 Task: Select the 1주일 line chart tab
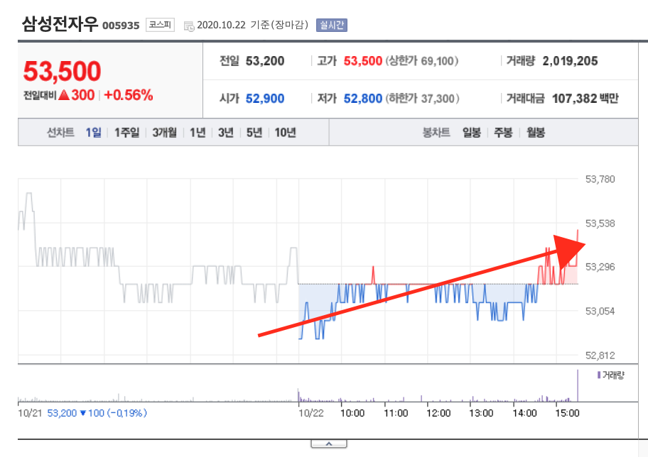pyautogui.click(x=126, y=133)
